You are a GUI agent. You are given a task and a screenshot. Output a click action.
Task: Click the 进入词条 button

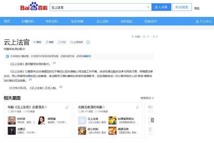(x=161, y=7)
